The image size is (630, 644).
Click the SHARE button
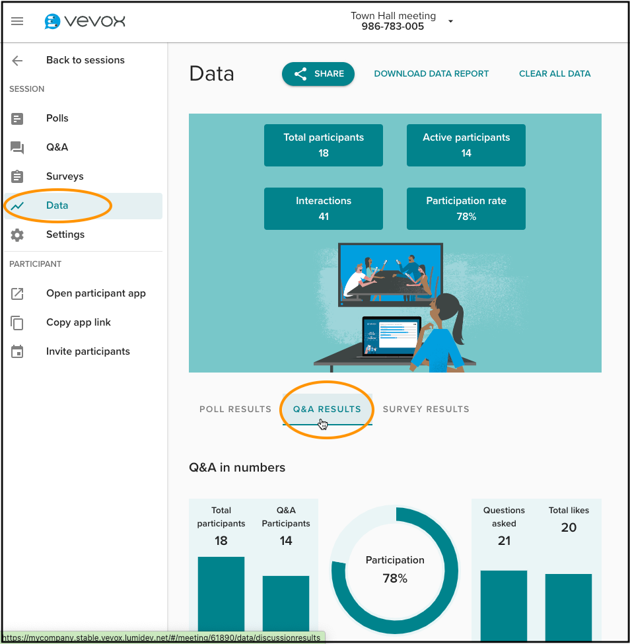click(x=318, y=74)
